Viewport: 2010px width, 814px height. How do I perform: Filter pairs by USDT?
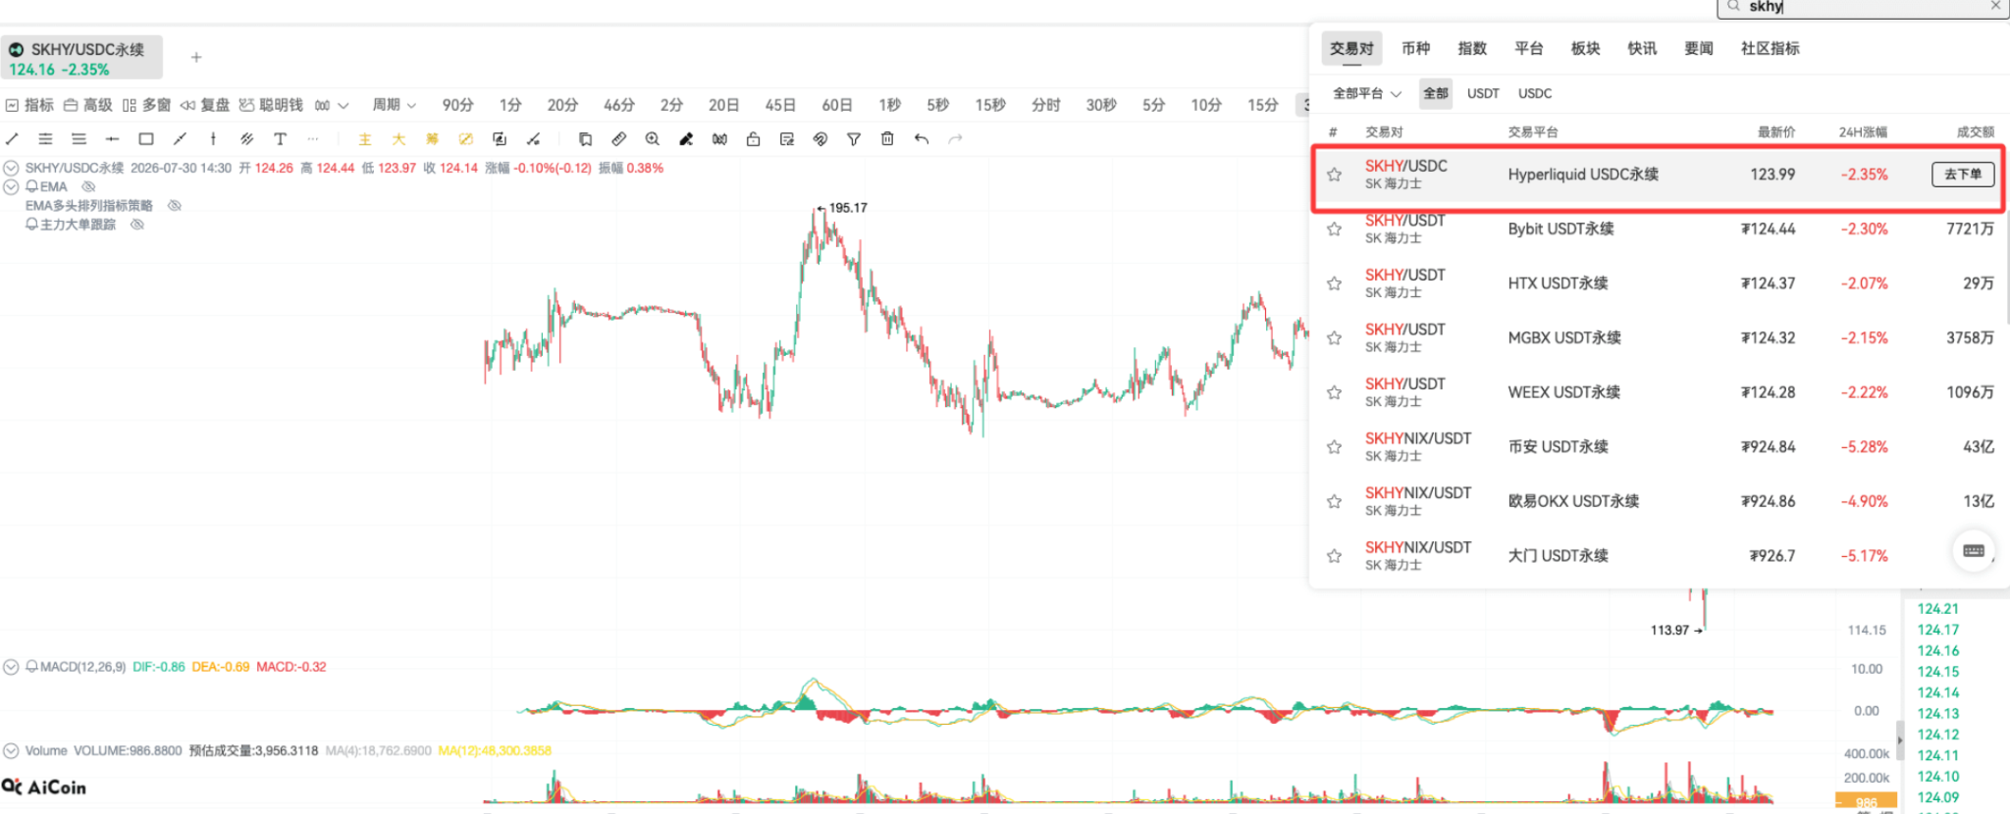tap(1483, 93)
